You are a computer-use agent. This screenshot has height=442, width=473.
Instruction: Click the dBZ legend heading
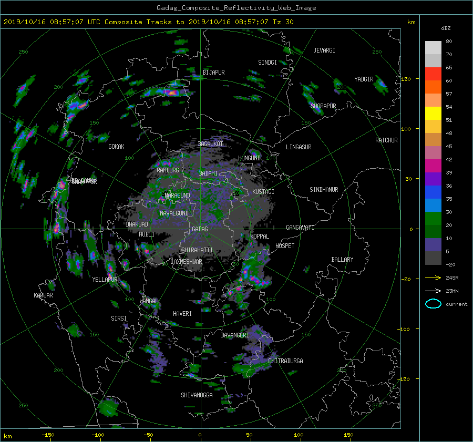coord(446,28)
